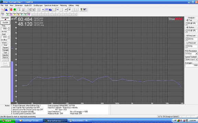198x123 pixels.
Task: Select the blue spectrum analyzer icon
Action: pyautogui.click(x=6, y=10)
